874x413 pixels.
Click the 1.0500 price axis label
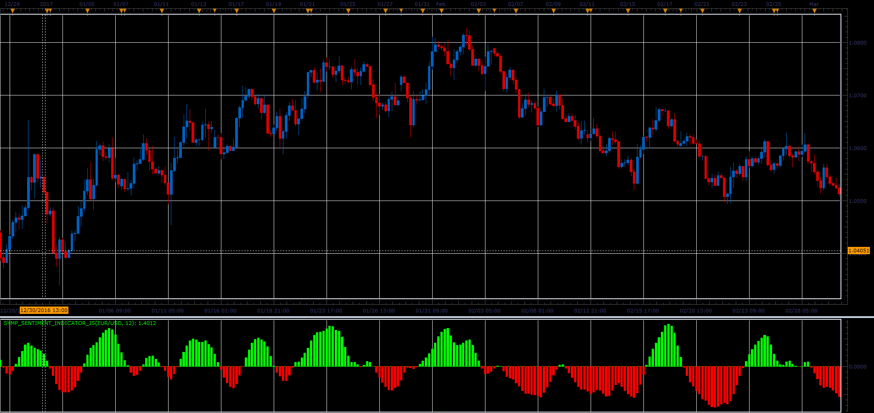coord(857,201)
